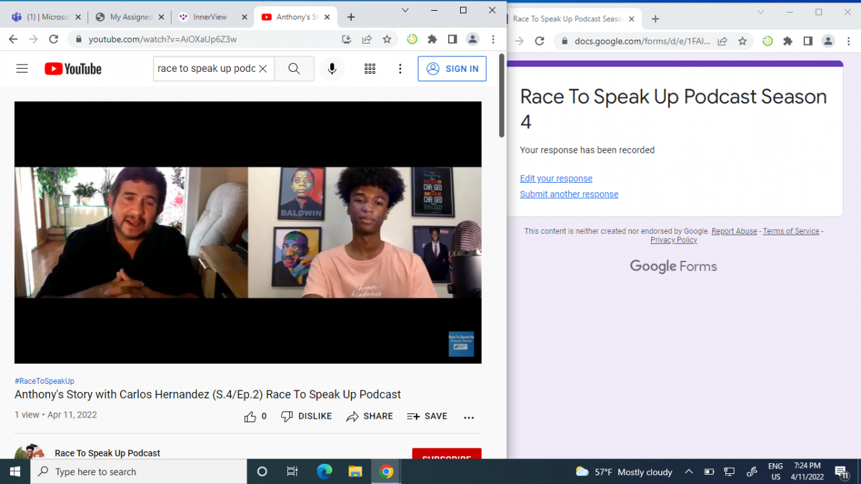Open the YouTube hamburger guide menu
Image resolution: width=861 pixels, height=484 pixels.
coord(22,69)
